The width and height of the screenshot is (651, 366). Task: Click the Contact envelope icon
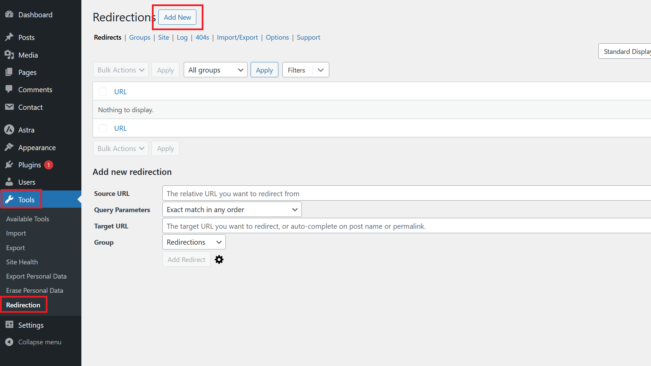click(x=9, y=107)
